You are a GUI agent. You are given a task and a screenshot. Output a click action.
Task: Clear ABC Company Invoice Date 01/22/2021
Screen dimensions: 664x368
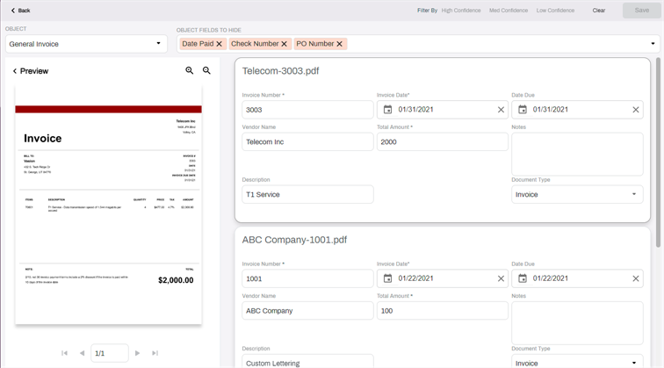tap(501, 278)
